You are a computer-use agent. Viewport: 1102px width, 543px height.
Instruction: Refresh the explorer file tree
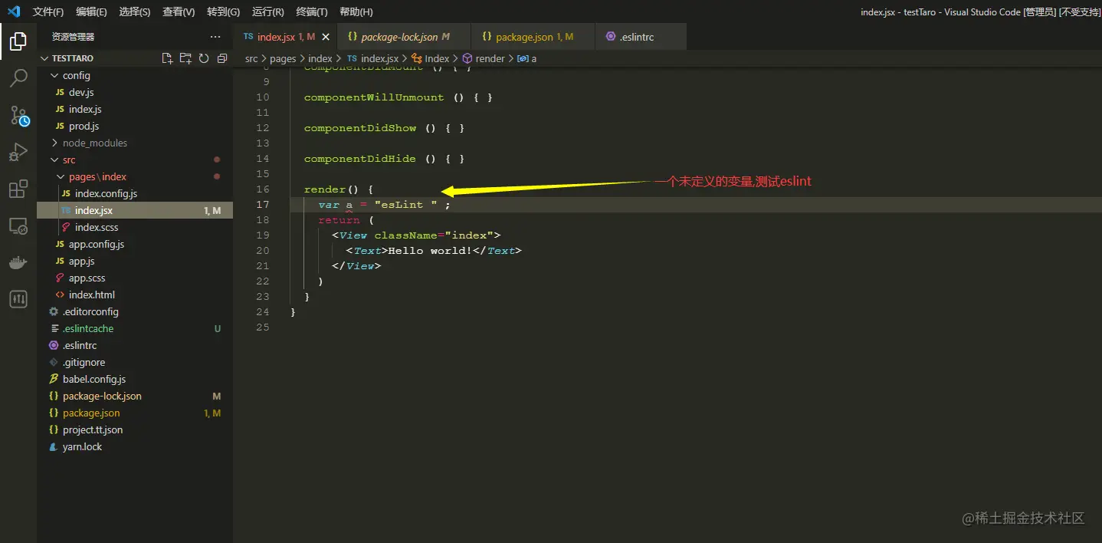tap(204, 58)
